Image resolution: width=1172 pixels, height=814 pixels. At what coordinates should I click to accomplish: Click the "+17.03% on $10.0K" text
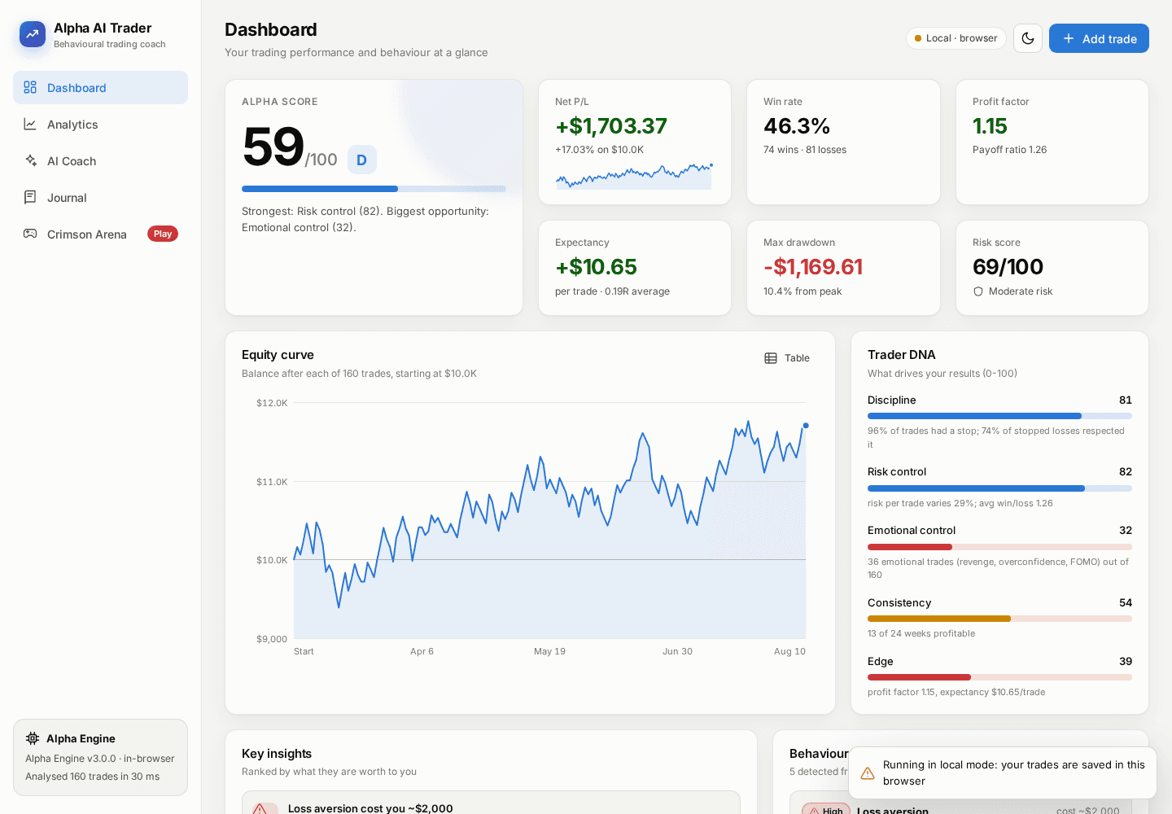coord(600,150)
